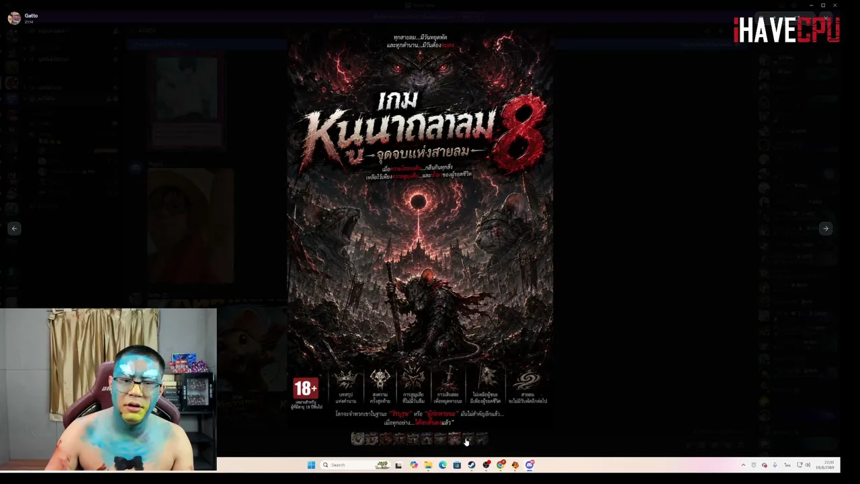
Task: Select the fifth thumbnail in the image strip
Action: click(413, 439)
